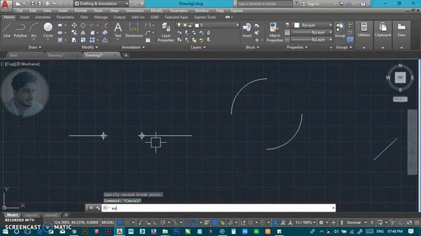This screenshot has width=421, height=236.
Task: Insert a Table from Annotation panel
Action: (148, 40)
